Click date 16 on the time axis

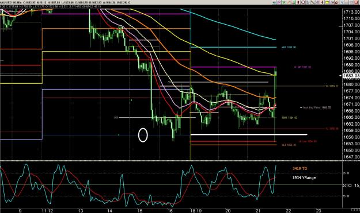click(170, 211)
